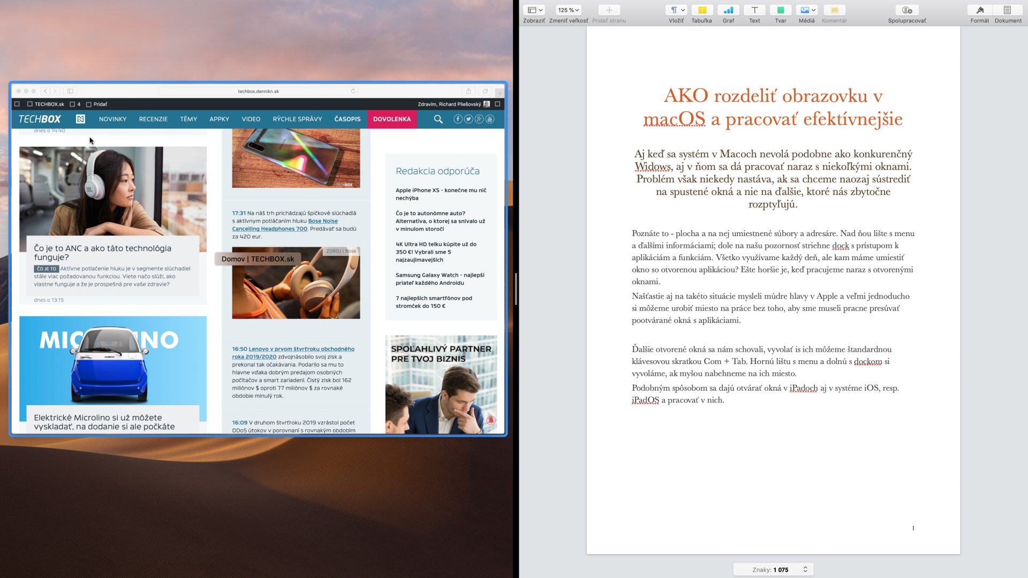The height and width of the screenshot is (578, 1028).
Task: Click the red notification bell icon
Action: 491,421
